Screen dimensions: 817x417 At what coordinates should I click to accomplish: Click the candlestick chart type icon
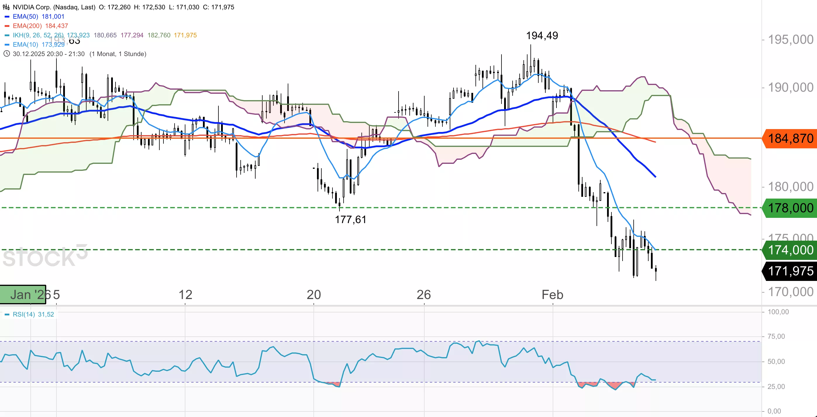click(x=6, y=7)
